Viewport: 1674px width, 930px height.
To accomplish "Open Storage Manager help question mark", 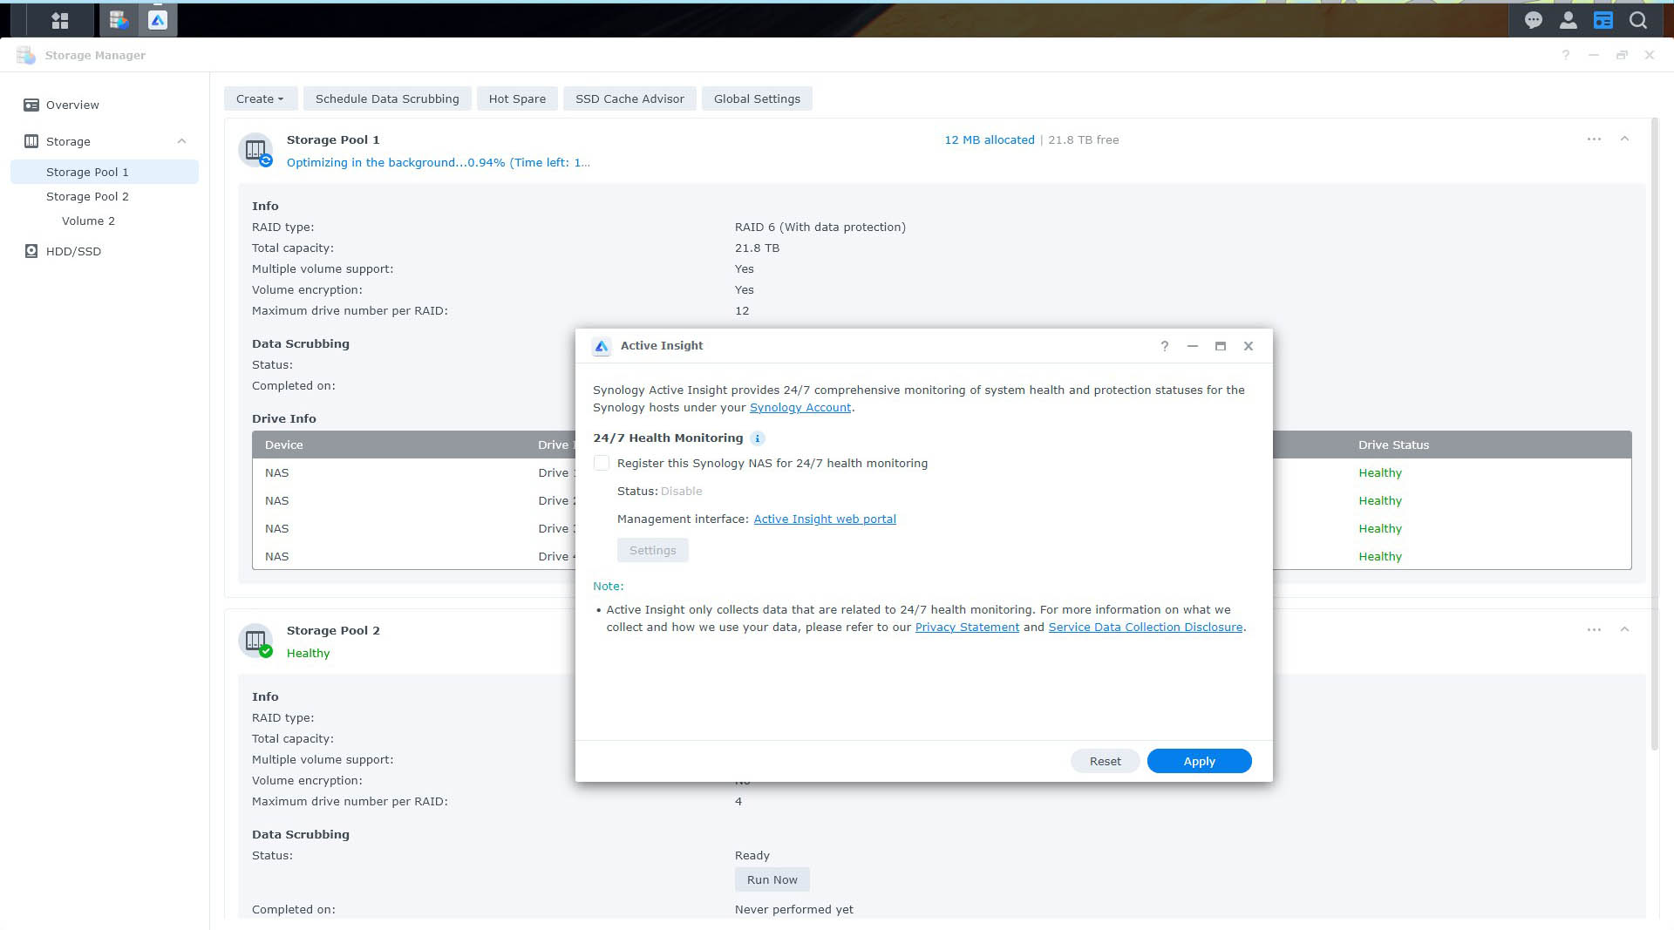I will click(x=1566, y=55).
